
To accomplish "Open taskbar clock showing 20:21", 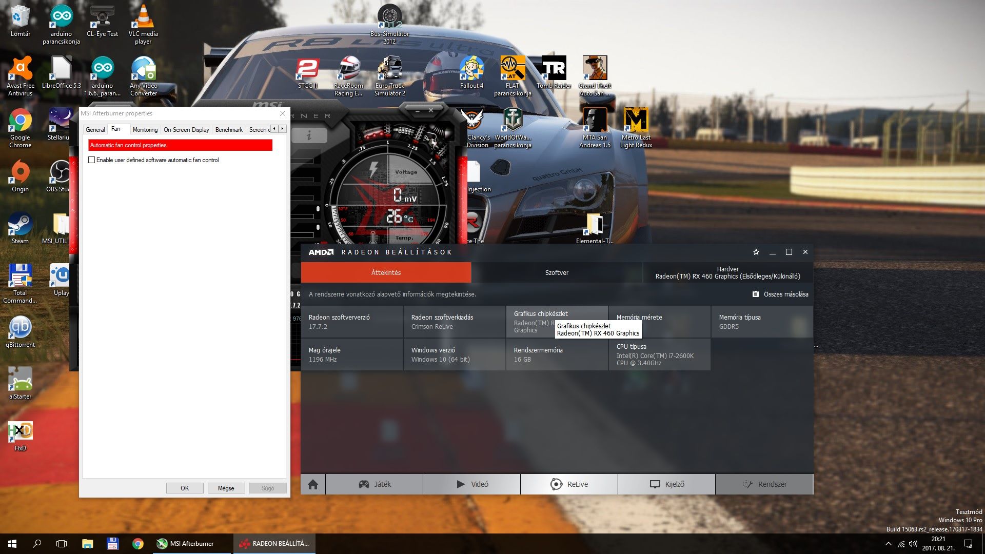I will tap(938, 544).
